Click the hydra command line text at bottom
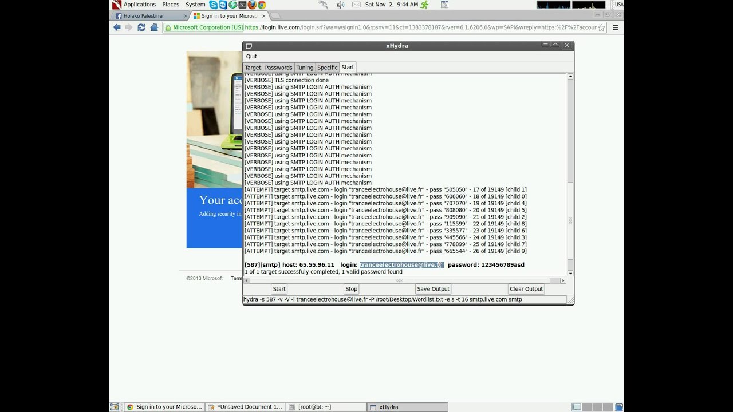 pos(383,299)
